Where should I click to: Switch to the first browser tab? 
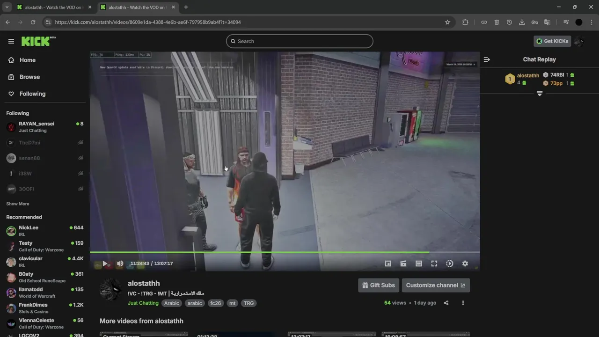pyautogui.click(x=55, y=7)
